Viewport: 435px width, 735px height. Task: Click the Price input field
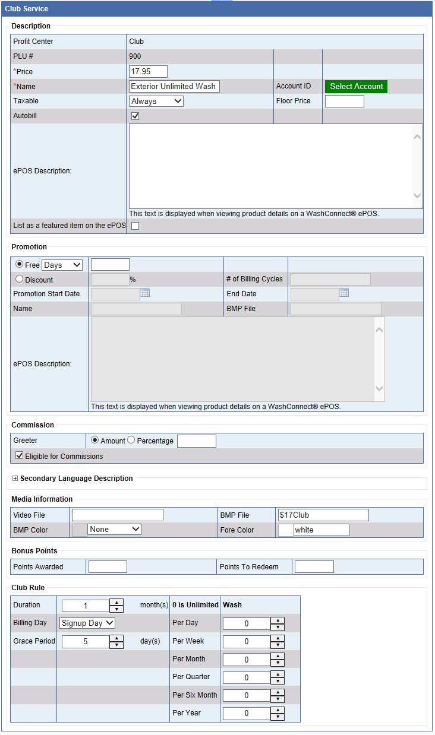click(x=148, y=72)
